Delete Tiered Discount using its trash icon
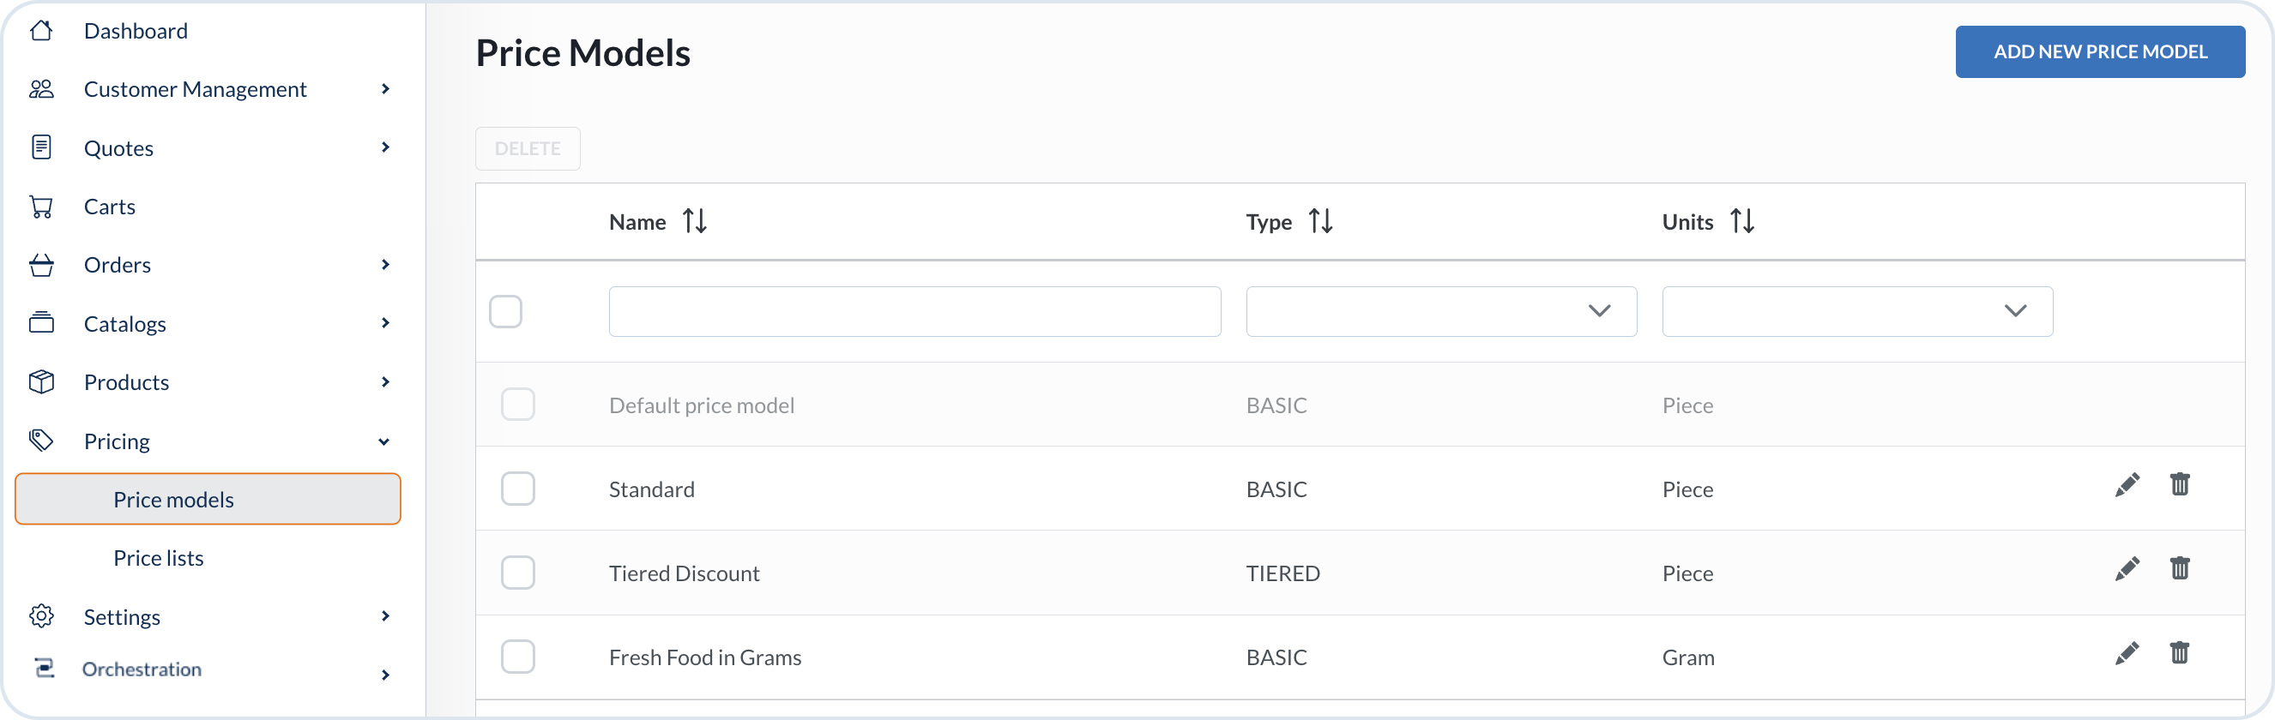2275x720 pixels. (x=2179, y=569)
